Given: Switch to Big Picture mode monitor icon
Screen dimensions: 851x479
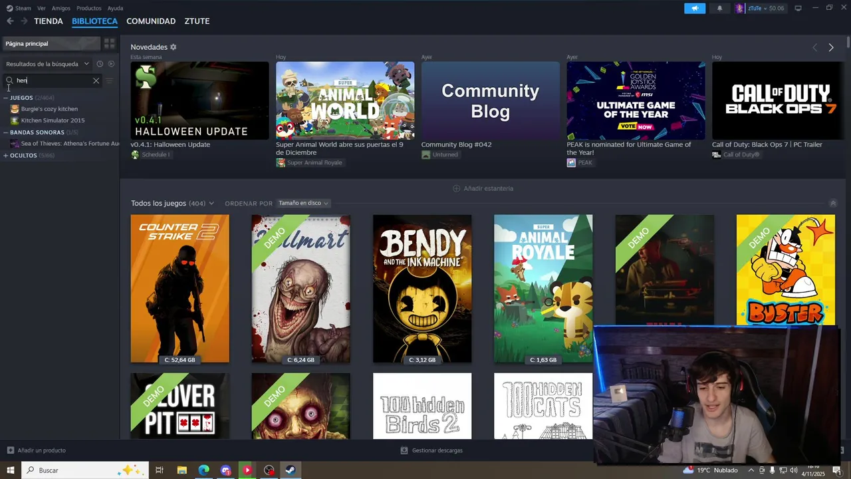Looking at the screenshot, I should pyautogui.click(x=798, y=8).
